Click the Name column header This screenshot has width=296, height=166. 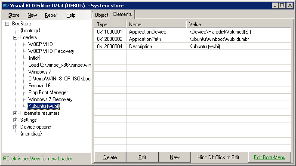click(156, 25)
